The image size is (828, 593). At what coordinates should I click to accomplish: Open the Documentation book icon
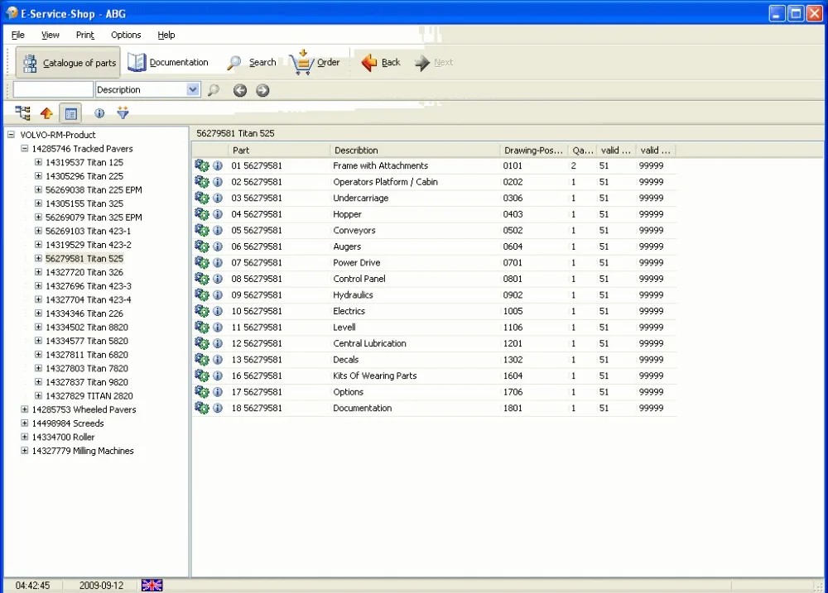(137, 62)
